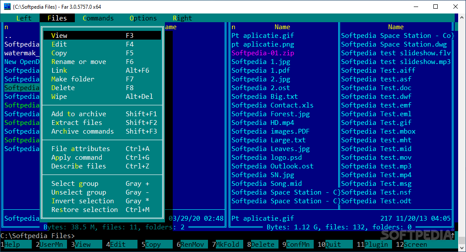This screenshot has height=252, width=466.
Task: Click the 11 Plugin key bar button
Action: coord(374,245)
